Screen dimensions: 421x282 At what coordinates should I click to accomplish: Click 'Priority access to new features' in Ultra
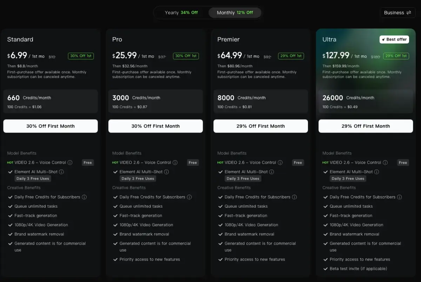[360, 260]
